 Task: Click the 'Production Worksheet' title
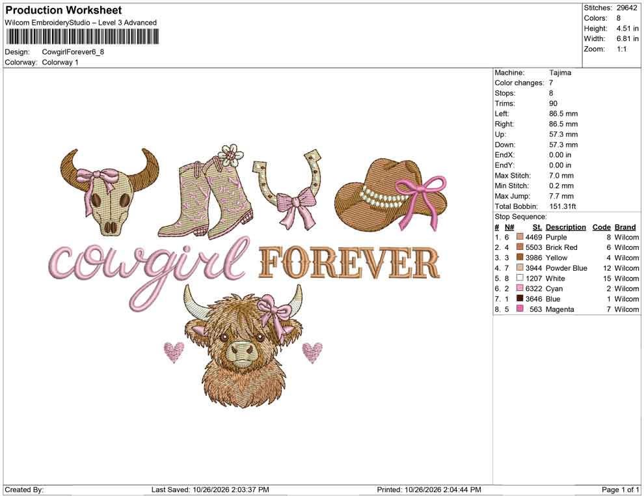point(63,10)
